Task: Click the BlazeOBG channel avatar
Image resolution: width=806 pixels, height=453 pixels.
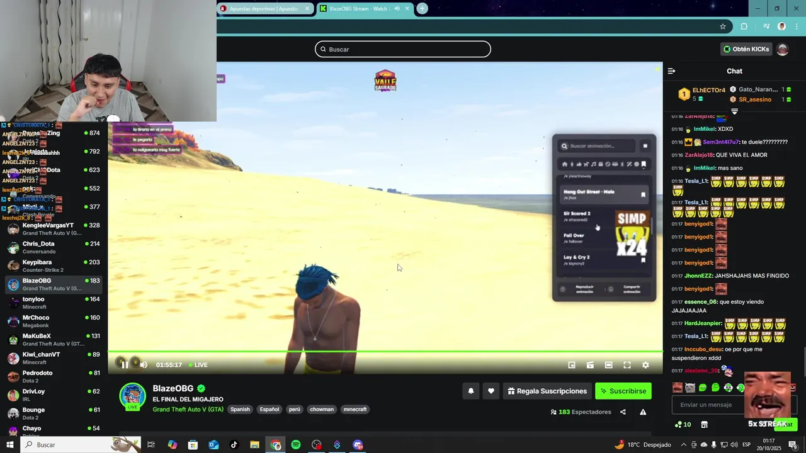Action: coord(133,396)
